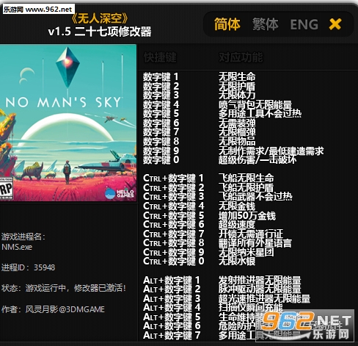Select 飞船武器不会过热 option
358x346 pixels.
tap(255, 196)
